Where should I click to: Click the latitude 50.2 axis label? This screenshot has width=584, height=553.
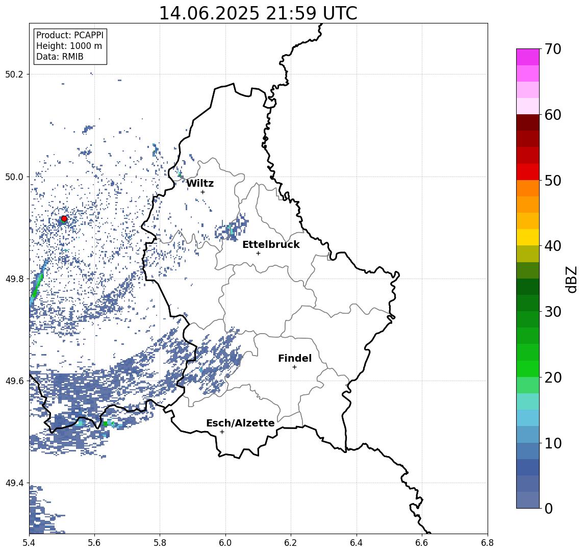tap(14, 74)
